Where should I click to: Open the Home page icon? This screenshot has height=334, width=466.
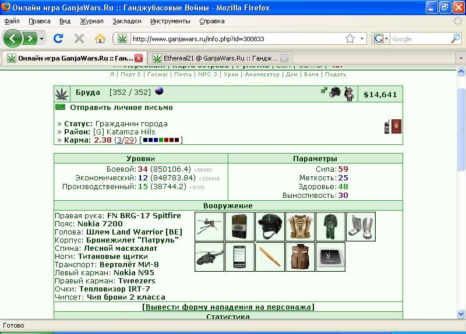(x=100, y=38)
